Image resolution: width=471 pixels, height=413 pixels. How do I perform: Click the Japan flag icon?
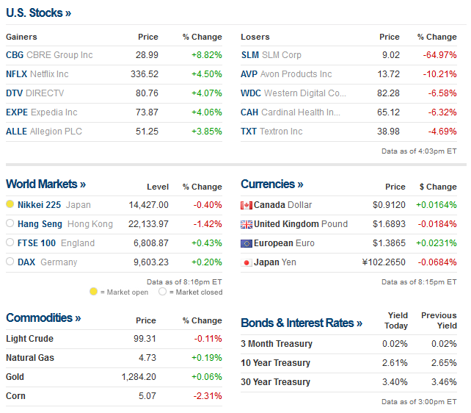pos(247,262)
